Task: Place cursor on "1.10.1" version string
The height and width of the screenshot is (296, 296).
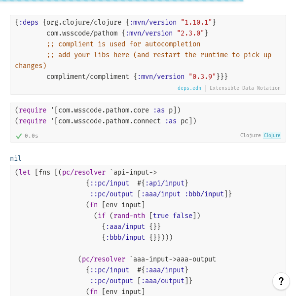Action: click(196, 22)
